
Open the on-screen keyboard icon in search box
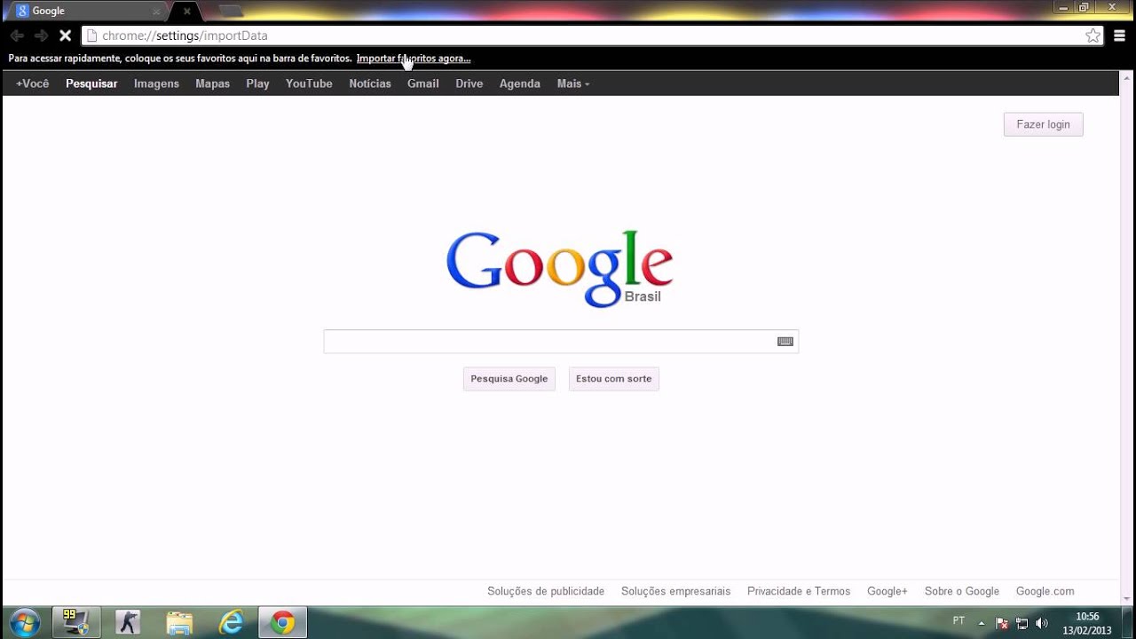[785, 342]
